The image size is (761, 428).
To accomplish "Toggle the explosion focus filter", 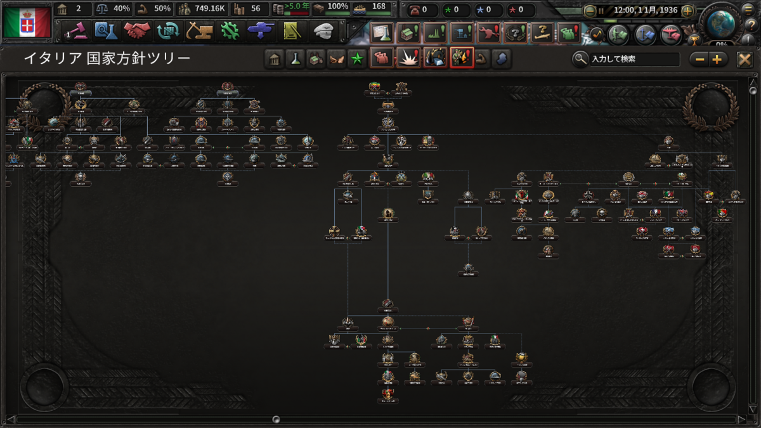I will coord(407,58).
